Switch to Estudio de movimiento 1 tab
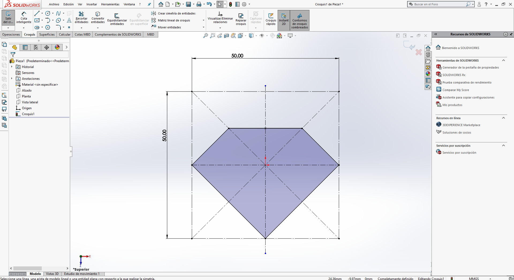The width and height of the screenshot is (514, 280). click(x=82, y=274)
